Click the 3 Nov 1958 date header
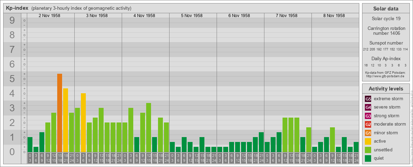 pyautogui.click(x=97, y=16)
